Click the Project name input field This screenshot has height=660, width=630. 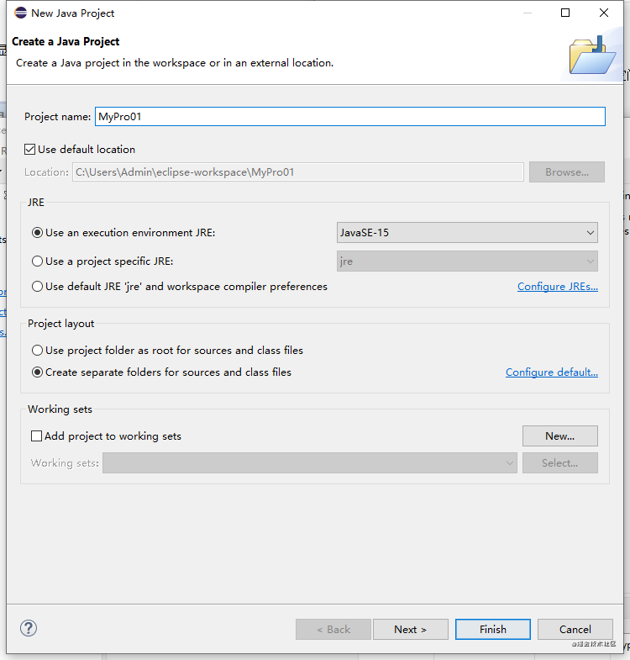pyautogui.click(x=350, y=117)
